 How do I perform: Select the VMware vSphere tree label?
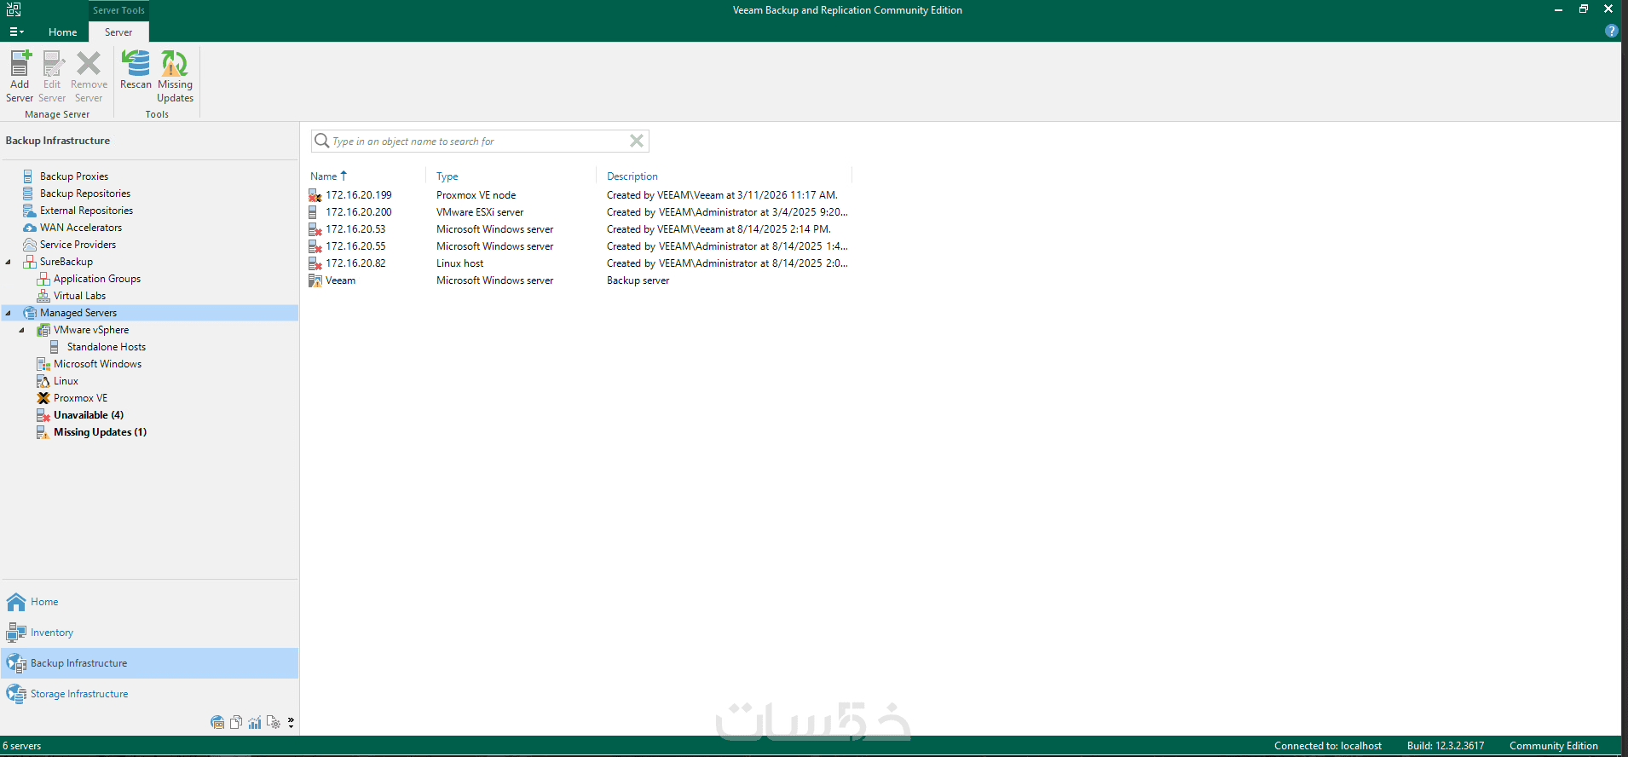[91, 330]
